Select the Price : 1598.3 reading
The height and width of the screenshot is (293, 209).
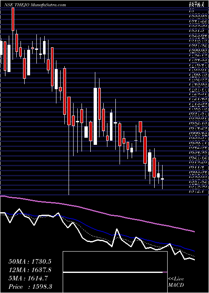click(30, 287)
